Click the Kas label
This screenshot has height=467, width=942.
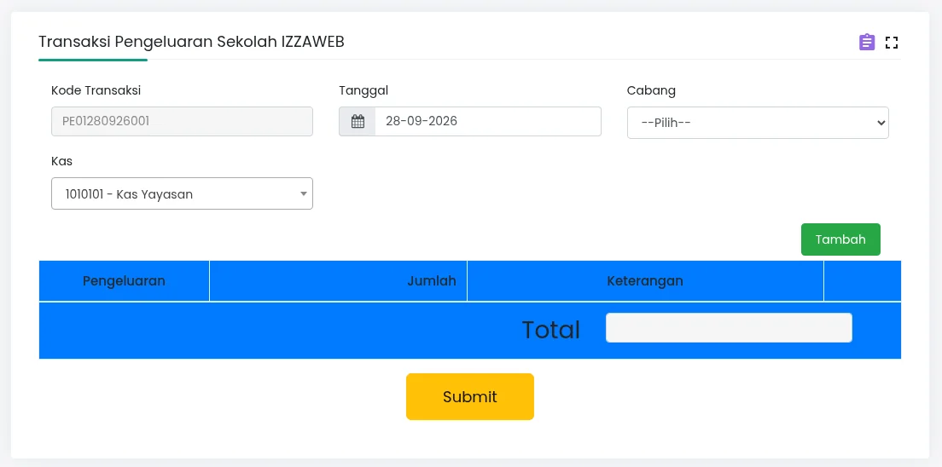[62, 161]
